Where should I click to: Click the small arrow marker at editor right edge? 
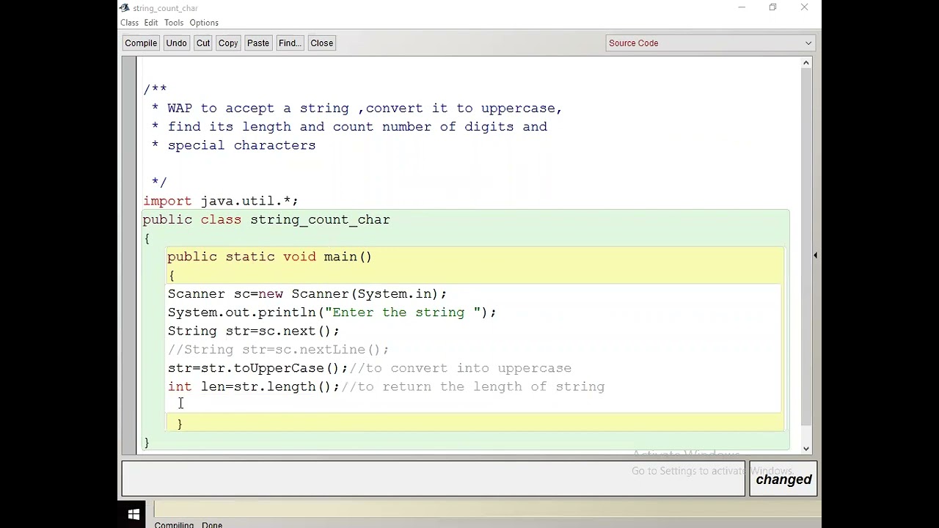coord(815,255)
